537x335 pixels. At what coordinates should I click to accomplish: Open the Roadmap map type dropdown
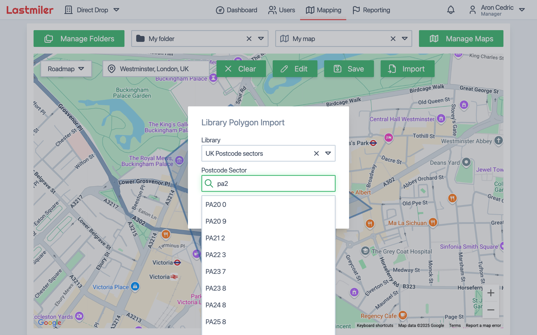click(66, 69)
